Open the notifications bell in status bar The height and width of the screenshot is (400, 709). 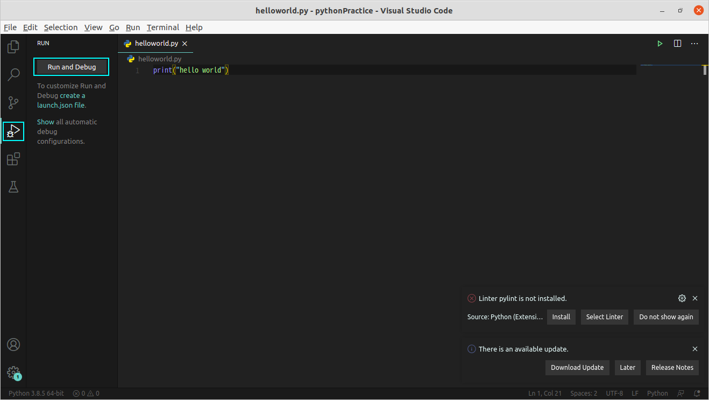coord(697,394)
